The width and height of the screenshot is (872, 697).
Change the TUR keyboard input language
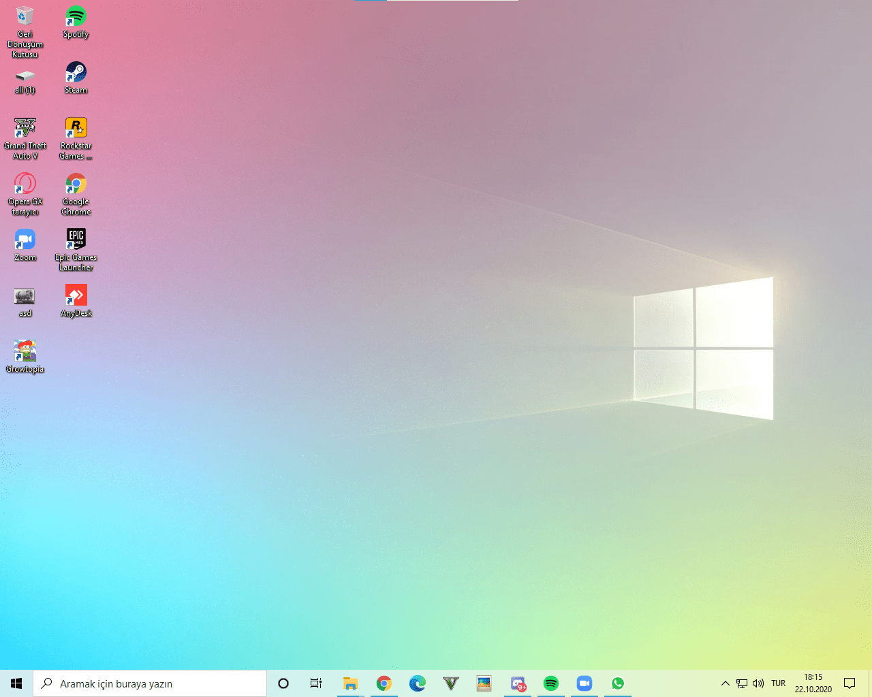click(779, 683)
